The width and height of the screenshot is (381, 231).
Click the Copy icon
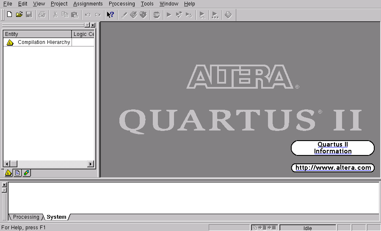click(x=65, y=15)
